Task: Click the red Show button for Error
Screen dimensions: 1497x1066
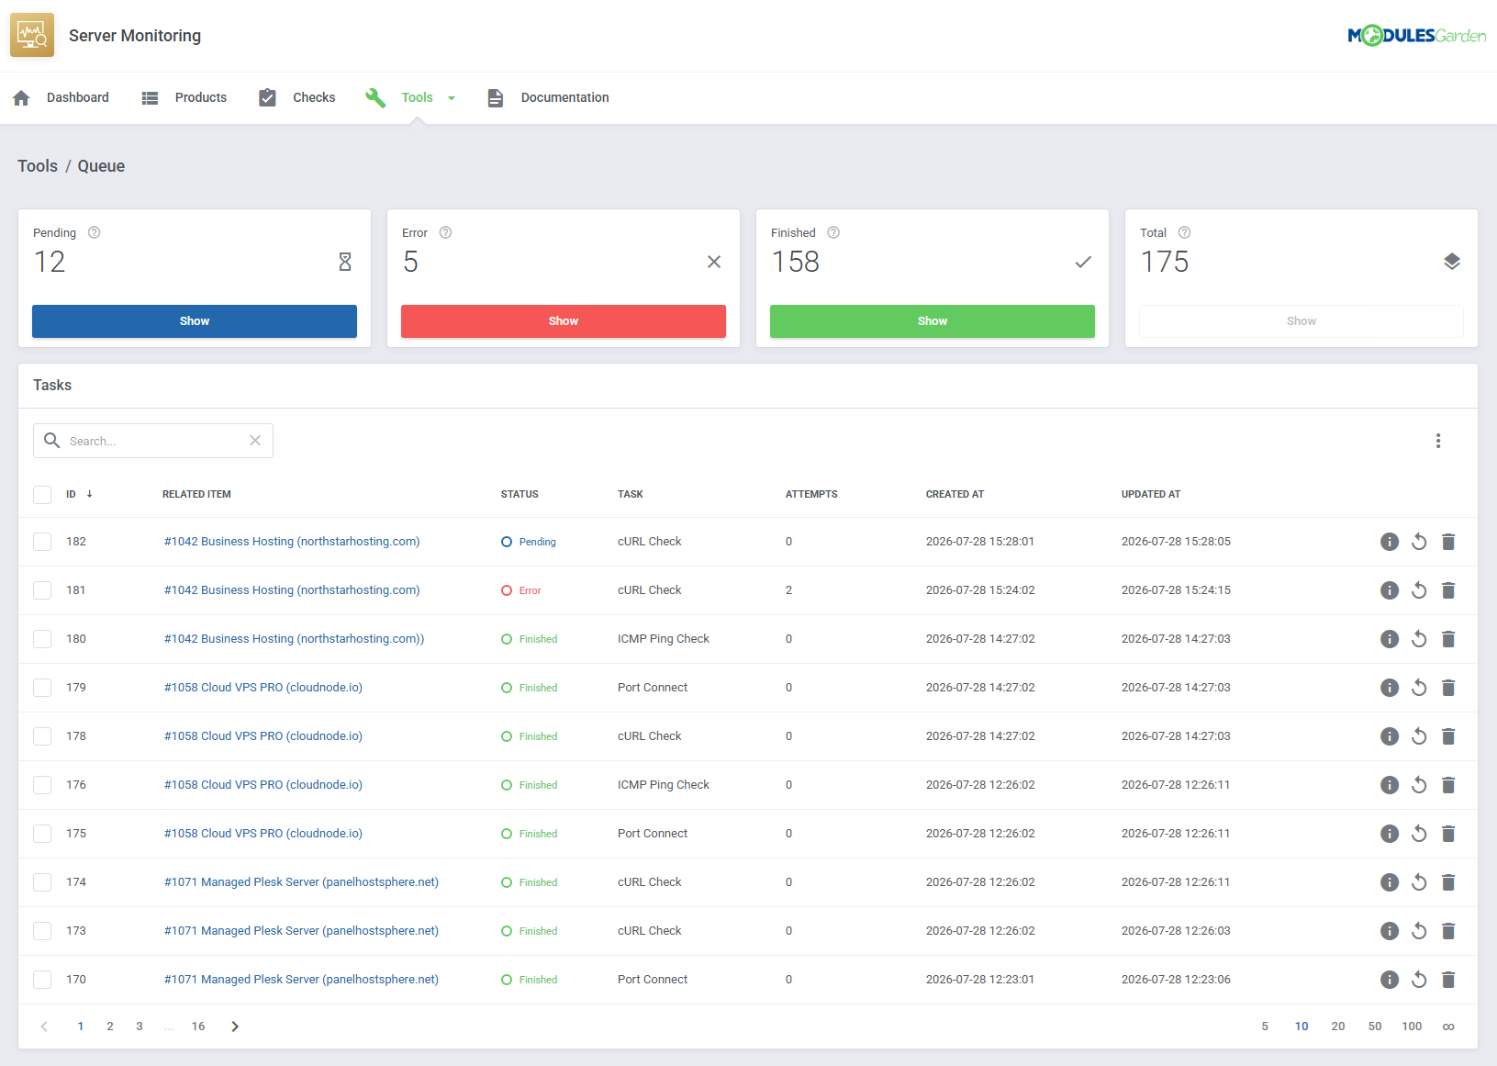Action: (564, 321)
